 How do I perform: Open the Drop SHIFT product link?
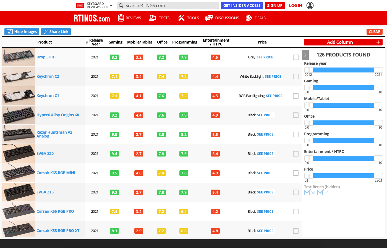coord(47,57)
